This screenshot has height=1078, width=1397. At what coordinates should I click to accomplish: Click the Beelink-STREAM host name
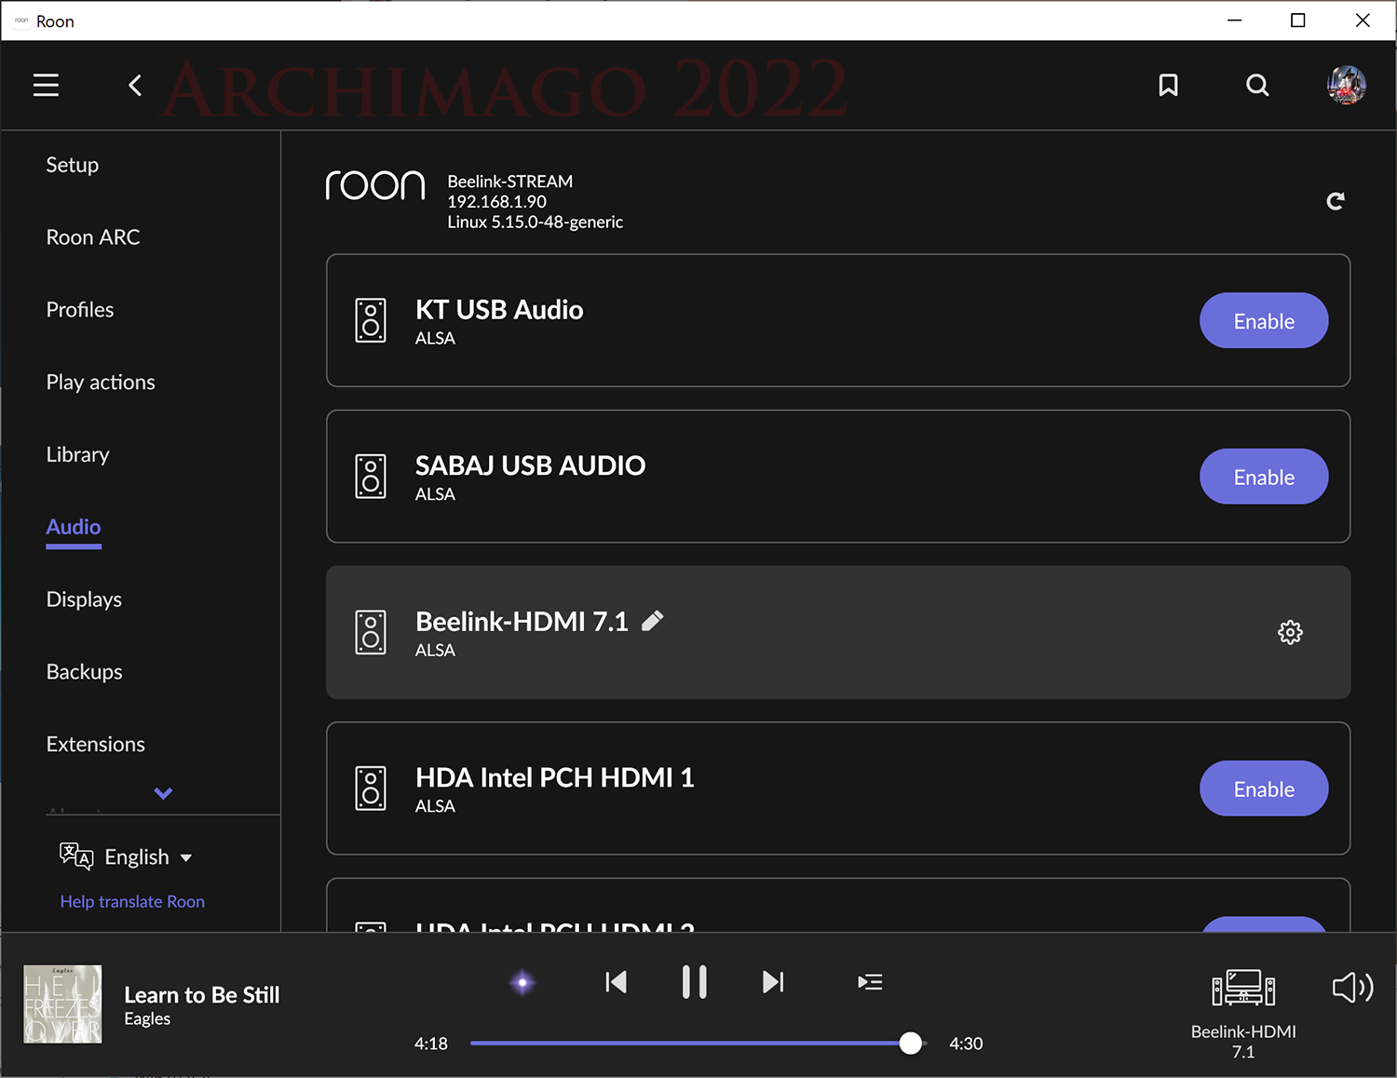click(509, 182)
